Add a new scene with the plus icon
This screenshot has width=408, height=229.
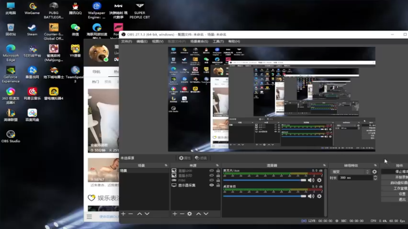tap(123, 214)
